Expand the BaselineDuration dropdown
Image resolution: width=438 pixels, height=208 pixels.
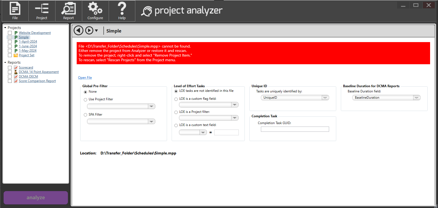[416, 98]
